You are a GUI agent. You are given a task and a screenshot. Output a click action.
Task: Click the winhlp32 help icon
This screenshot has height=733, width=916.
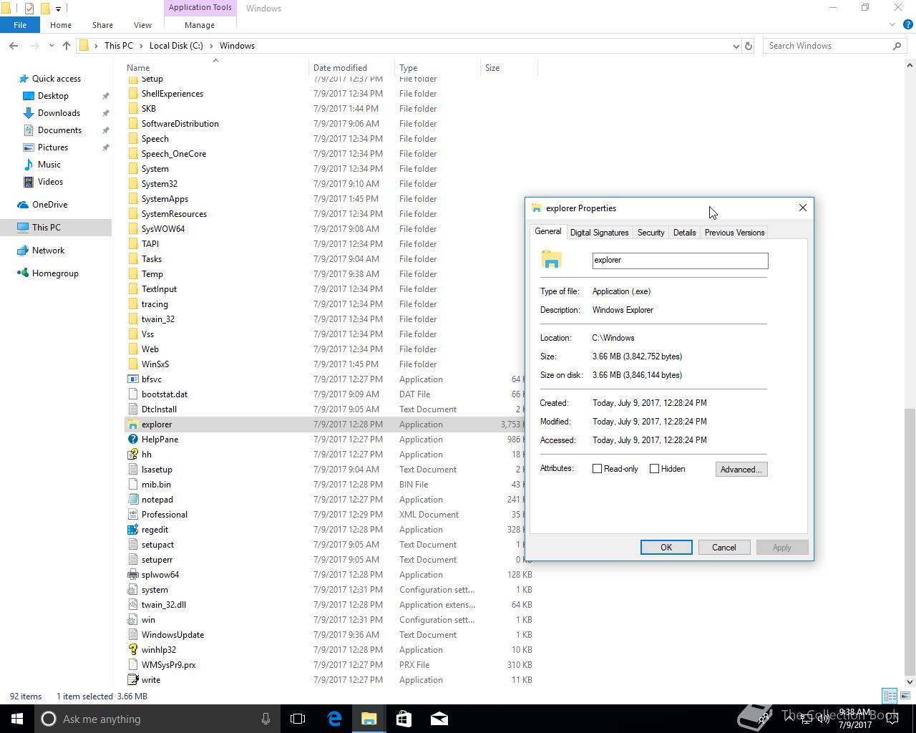click(x=132, y=650)
